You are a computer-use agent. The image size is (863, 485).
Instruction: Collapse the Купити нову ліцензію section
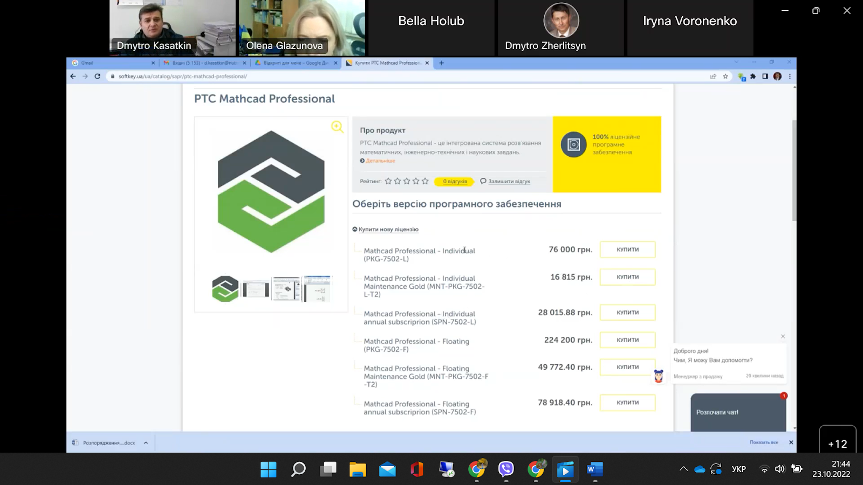pyautogui.click(x=385, y=230)
